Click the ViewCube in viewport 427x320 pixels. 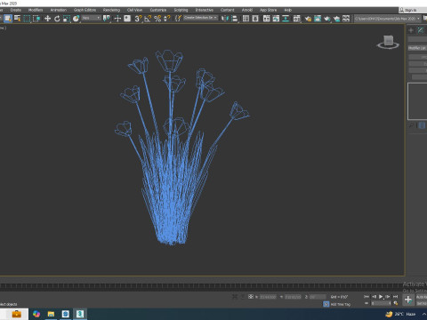[388, 42]
